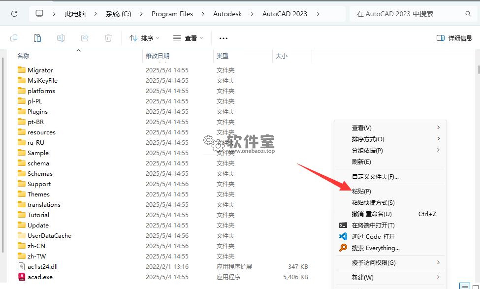Choose 撤消 重命名(U) menu entry

tap(390, 214)
